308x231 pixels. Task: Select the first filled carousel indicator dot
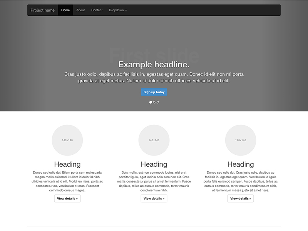tap(151, 102)
